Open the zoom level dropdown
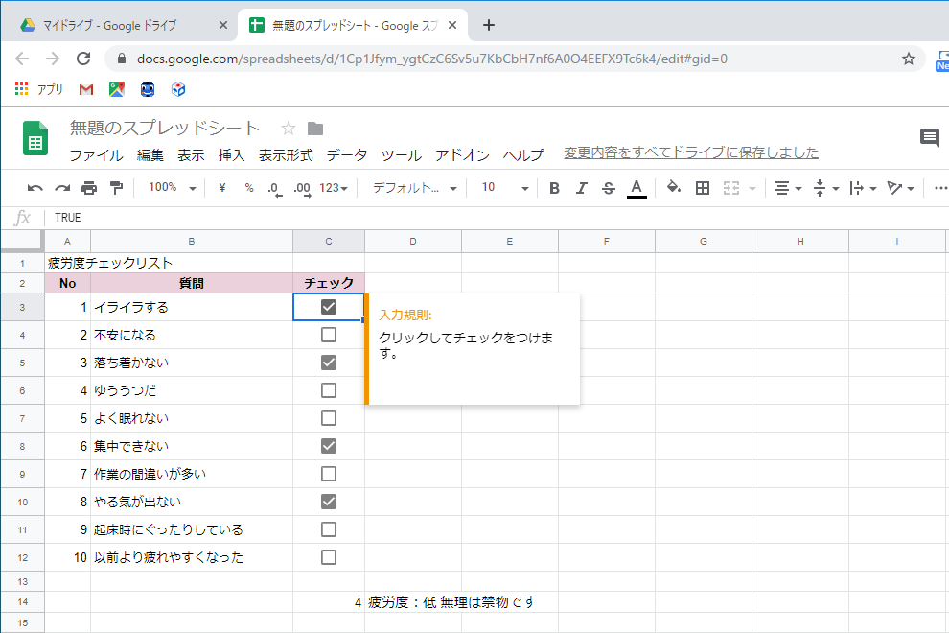Screen dimensions: 949x633 coord(171,187)
